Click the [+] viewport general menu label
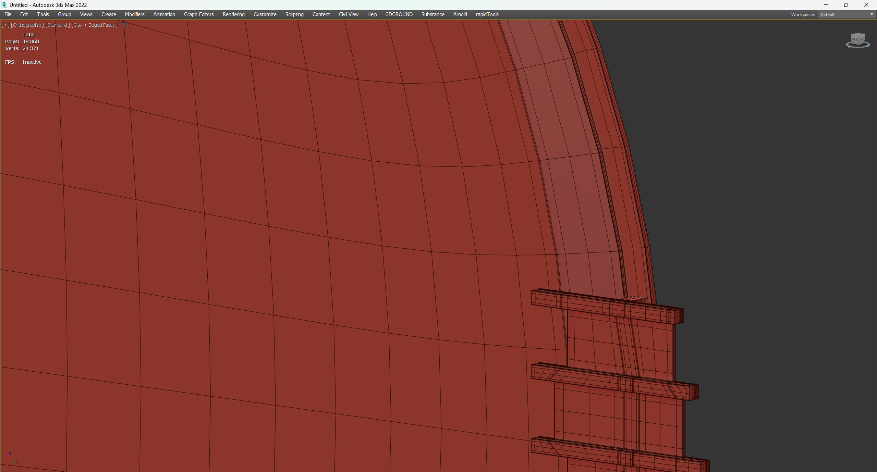877x472 pixels. 5,25
